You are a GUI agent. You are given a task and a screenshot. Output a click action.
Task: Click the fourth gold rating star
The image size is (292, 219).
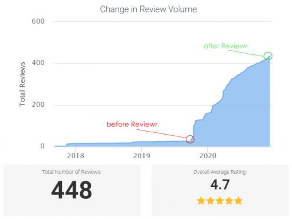pyautogui.click(x=229, y=201)
